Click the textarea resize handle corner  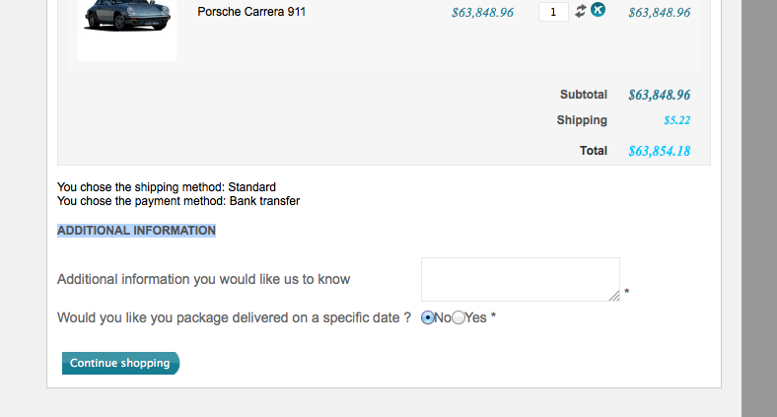pyautogui.click(x=614, y=296)
